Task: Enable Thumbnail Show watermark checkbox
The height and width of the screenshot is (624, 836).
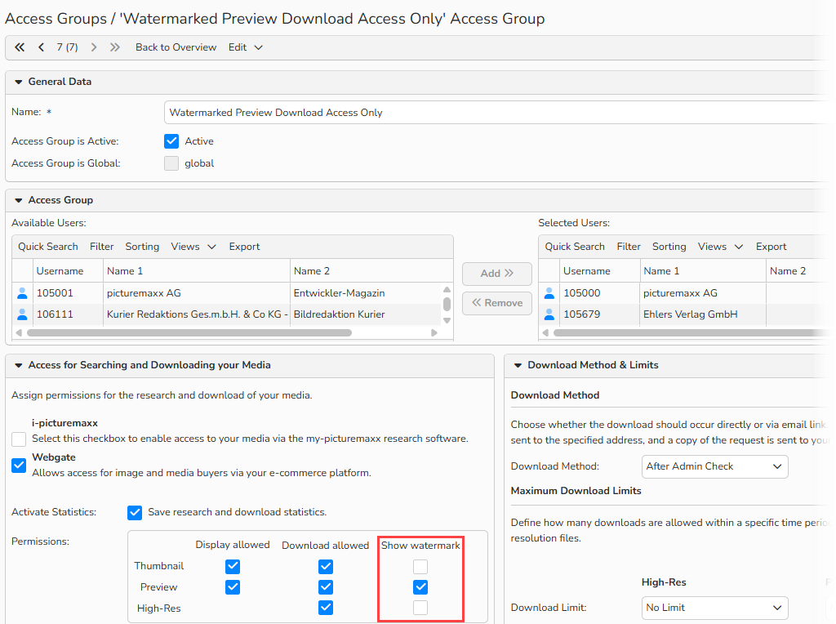Action: (x=420, y=566)
